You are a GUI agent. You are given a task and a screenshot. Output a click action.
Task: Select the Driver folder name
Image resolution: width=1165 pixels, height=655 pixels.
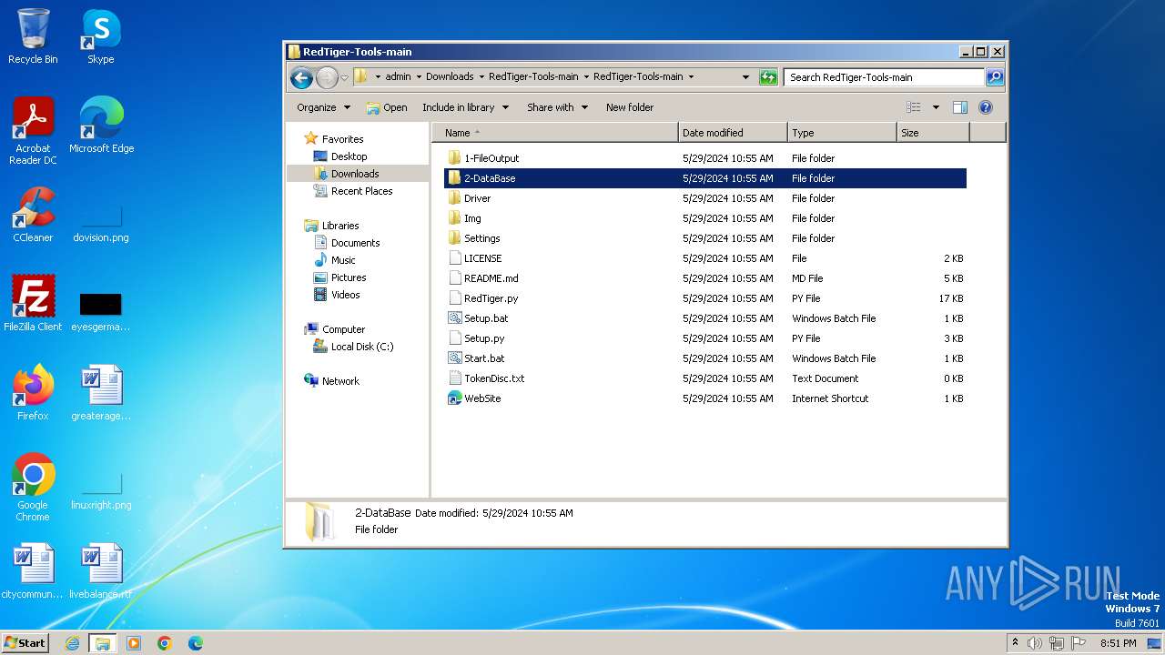(477, 198)
